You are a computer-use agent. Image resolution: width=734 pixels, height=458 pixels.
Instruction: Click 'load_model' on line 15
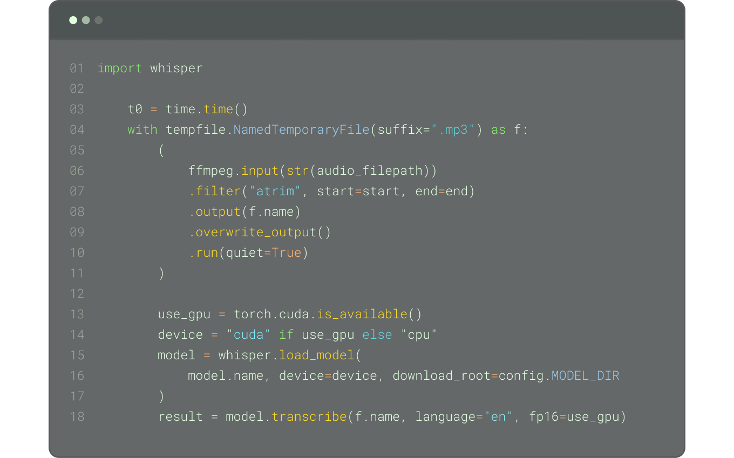click(x=317, y=356)
